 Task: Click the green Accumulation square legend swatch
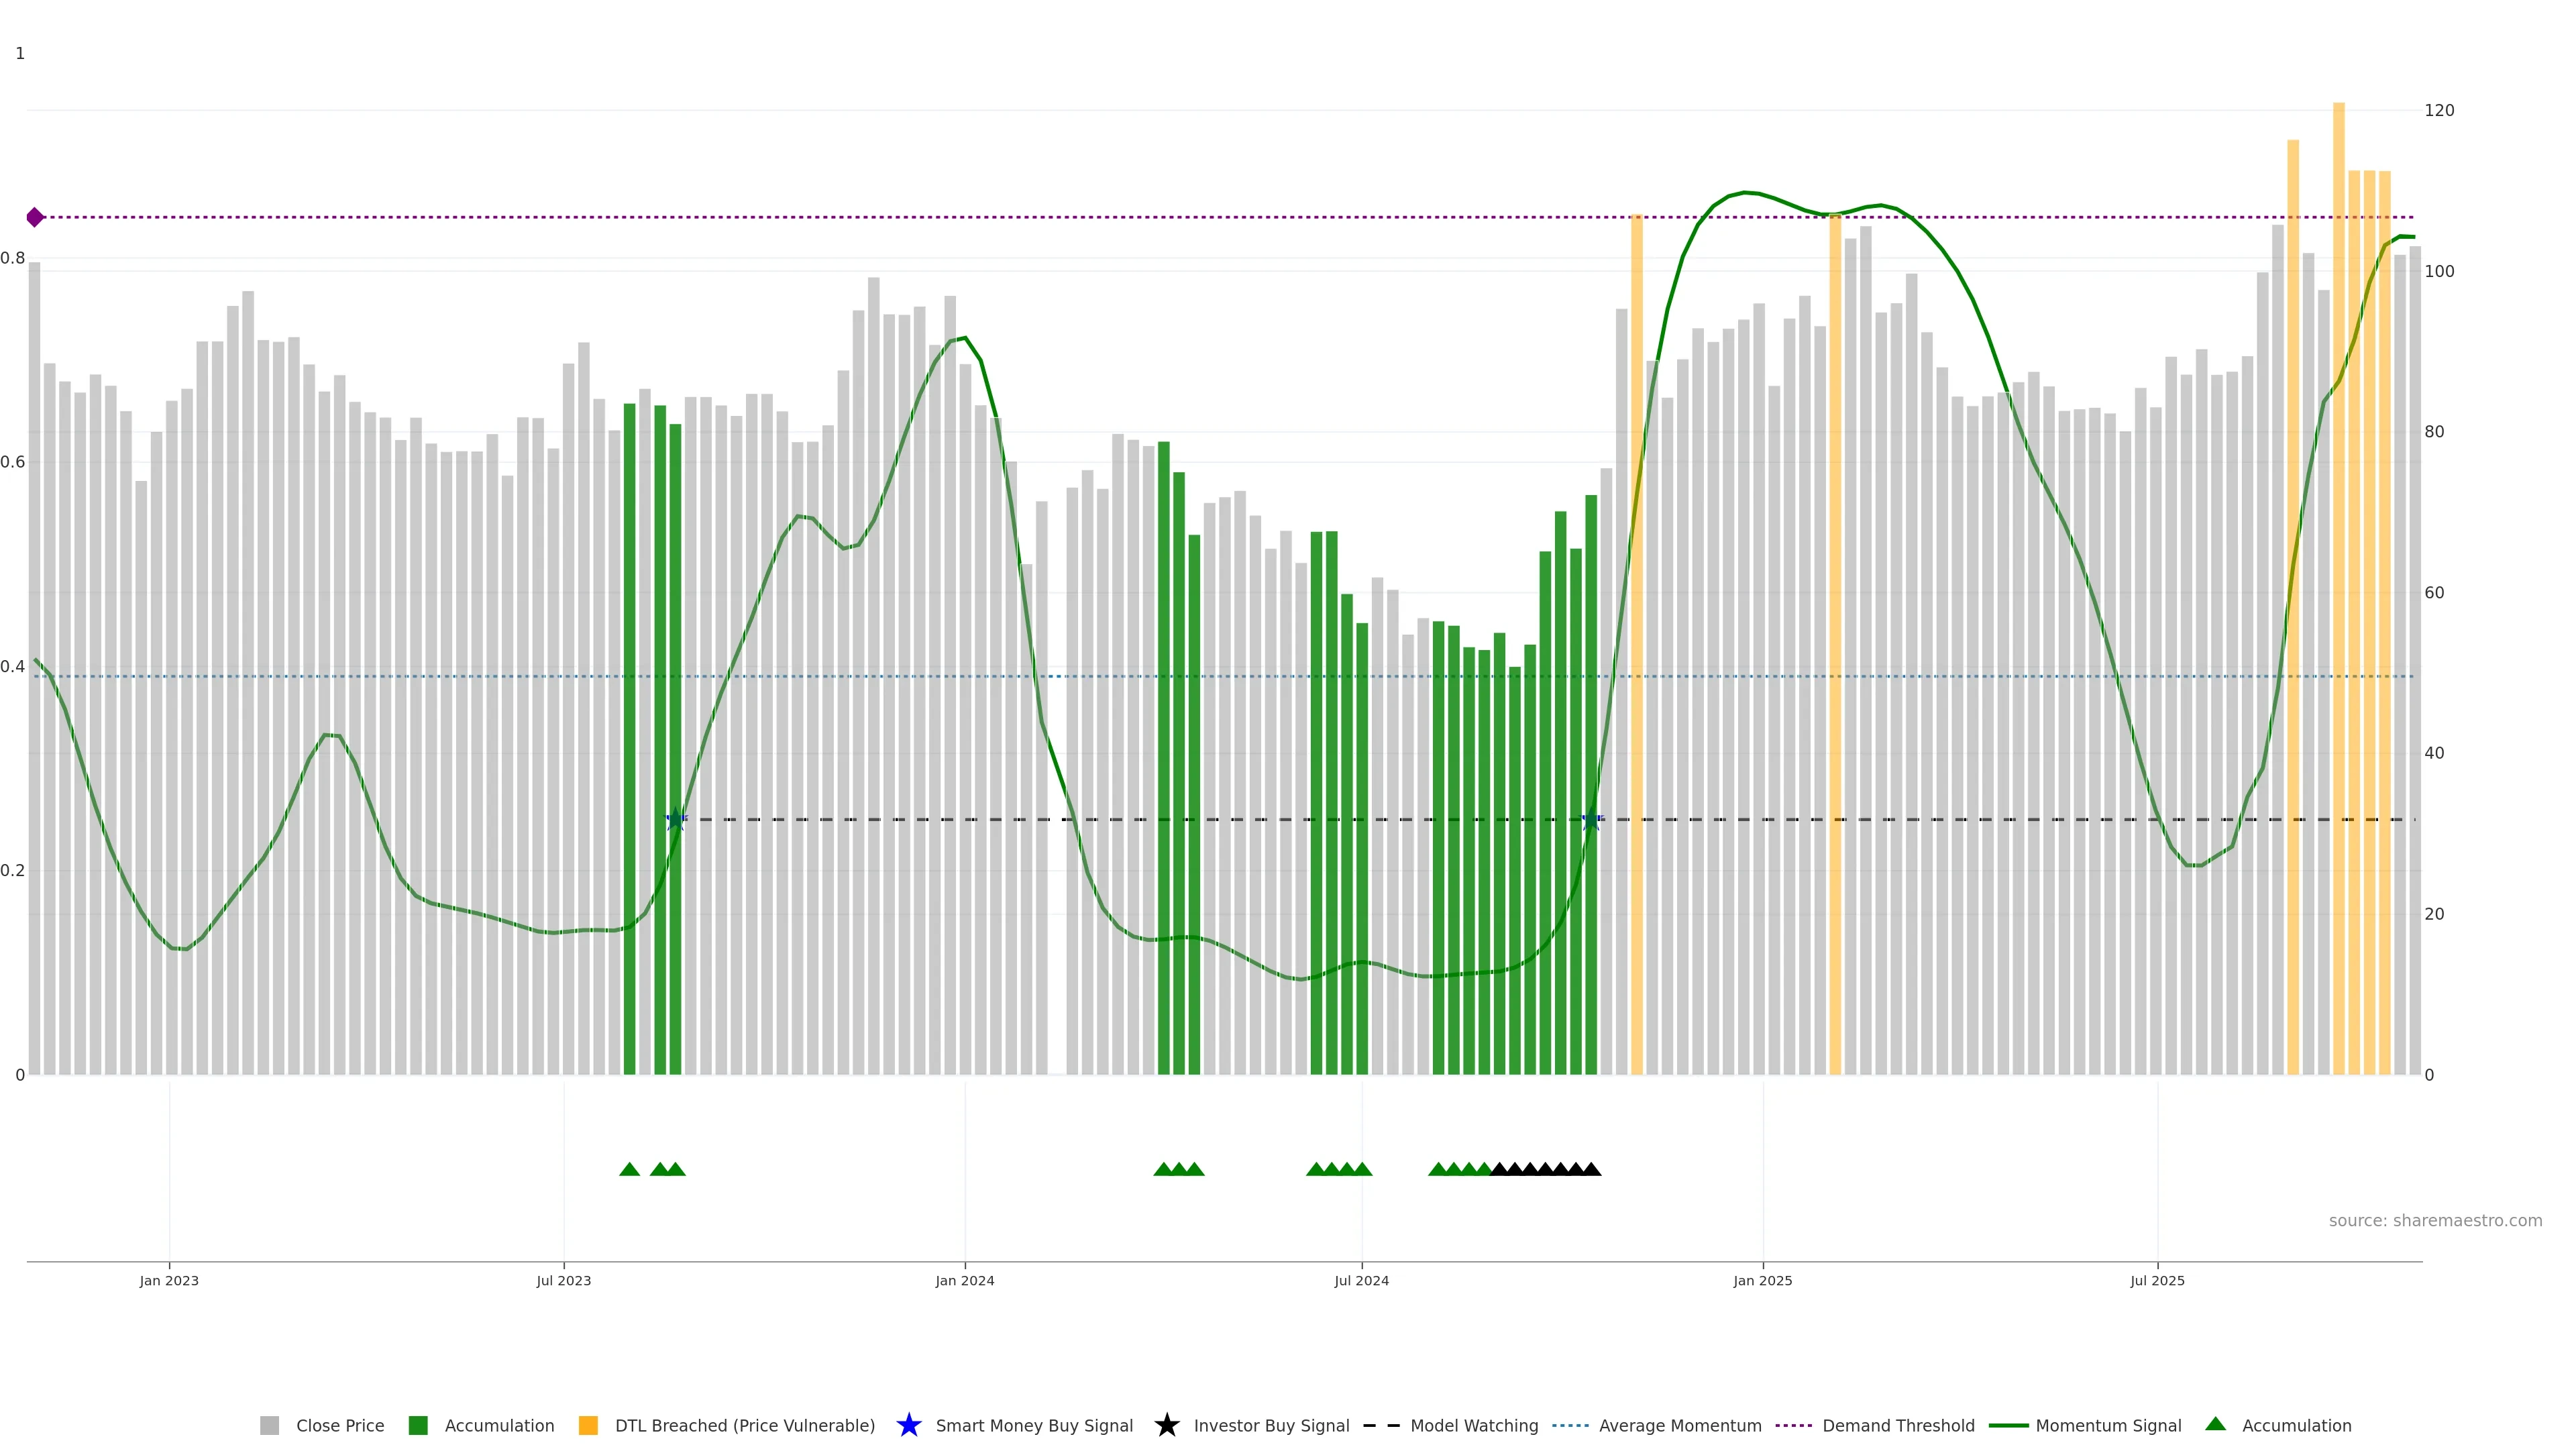(418, 1426)
